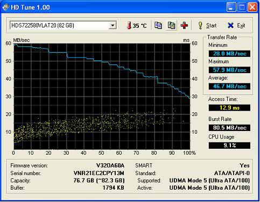Viewport: 260px width, 202px height.
Task: Click the thermometer temperature icon
Action: 129,26
